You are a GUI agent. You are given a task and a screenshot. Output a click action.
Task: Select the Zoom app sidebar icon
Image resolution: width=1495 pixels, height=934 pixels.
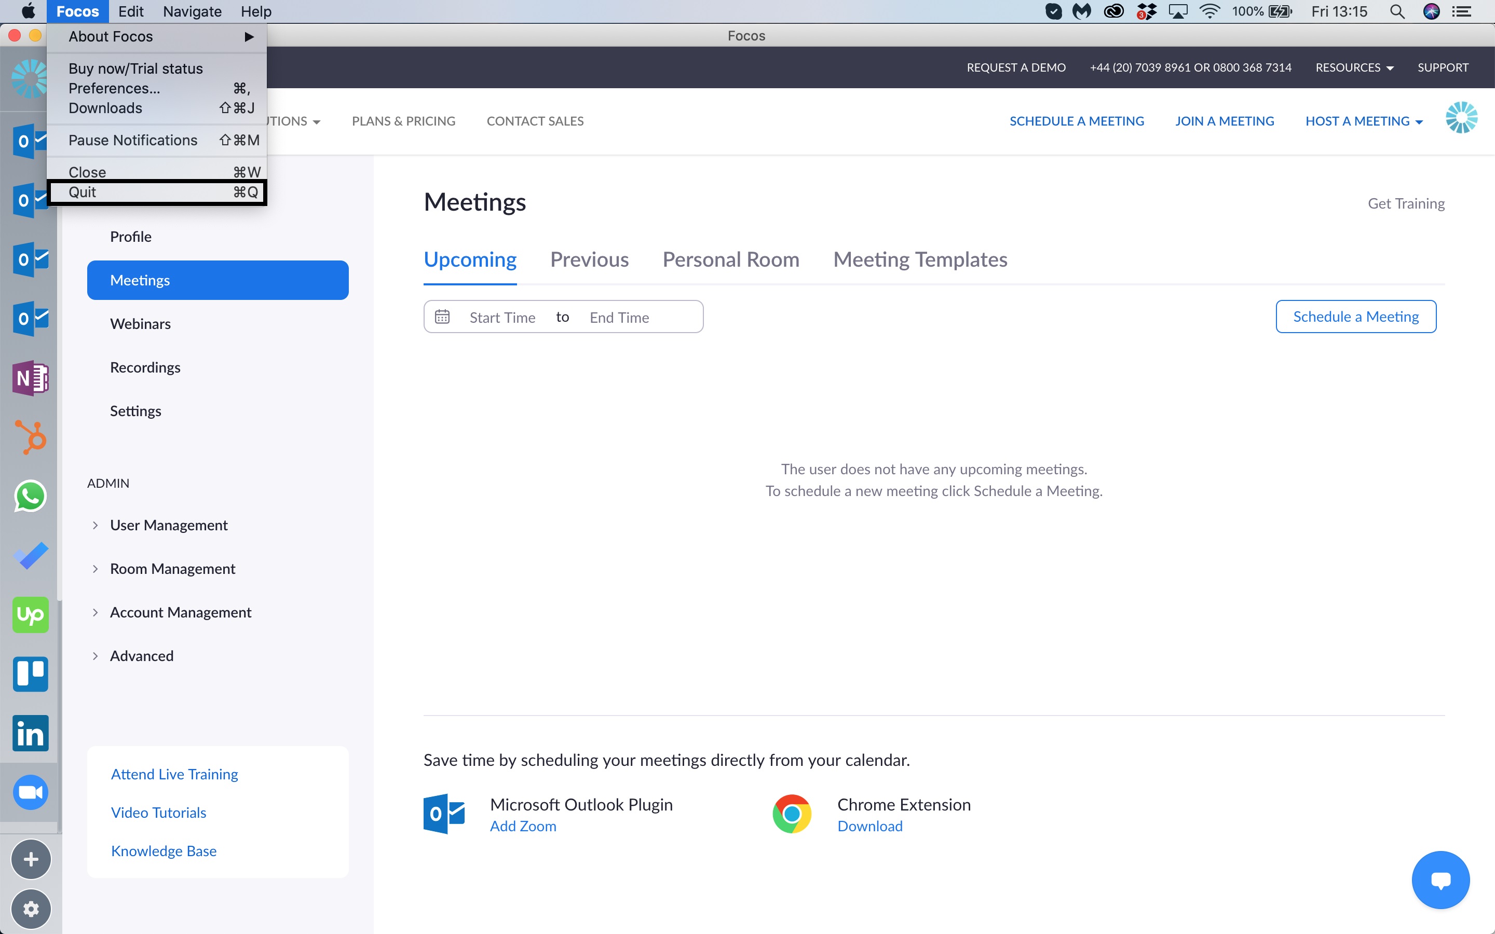tap(30, 792)
